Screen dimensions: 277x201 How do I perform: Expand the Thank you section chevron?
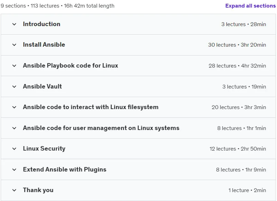point(14,190)
